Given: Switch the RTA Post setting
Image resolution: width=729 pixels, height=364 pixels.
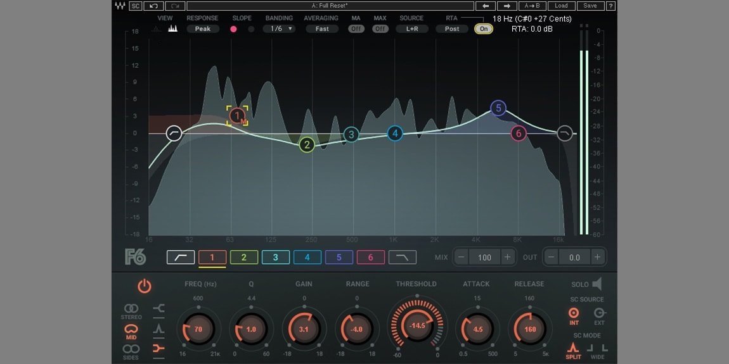Looking at the screenshot, I should click(x=452, y=28).
